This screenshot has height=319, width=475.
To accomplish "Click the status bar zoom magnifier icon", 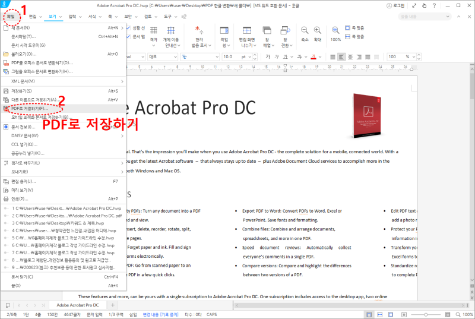I will tap(458, 314).
